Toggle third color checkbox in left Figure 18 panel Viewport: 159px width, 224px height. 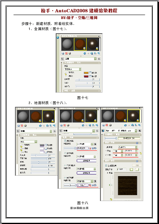click(x=46, y=152)
